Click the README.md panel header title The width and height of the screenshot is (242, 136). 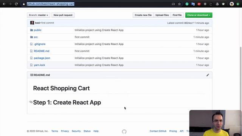[42, 75]
